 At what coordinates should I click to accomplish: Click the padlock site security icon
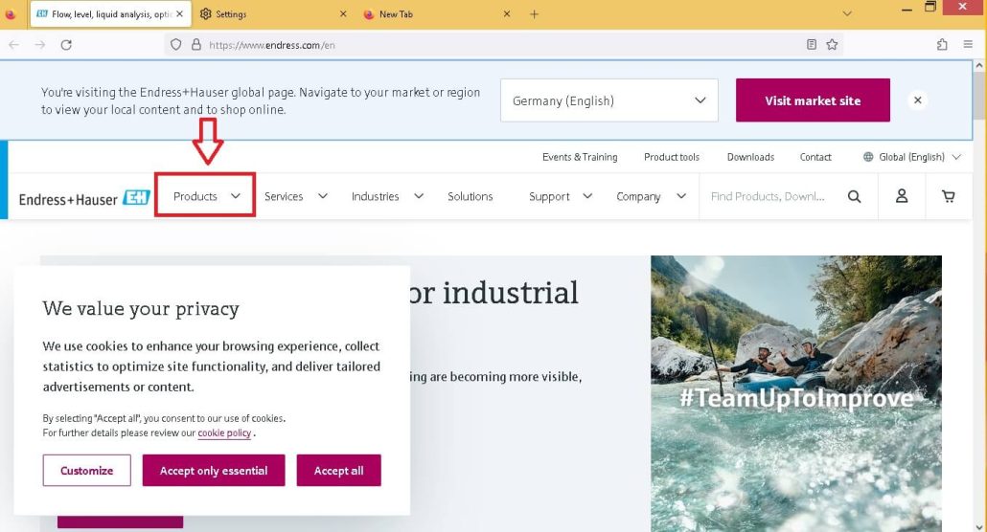(196, 45)
